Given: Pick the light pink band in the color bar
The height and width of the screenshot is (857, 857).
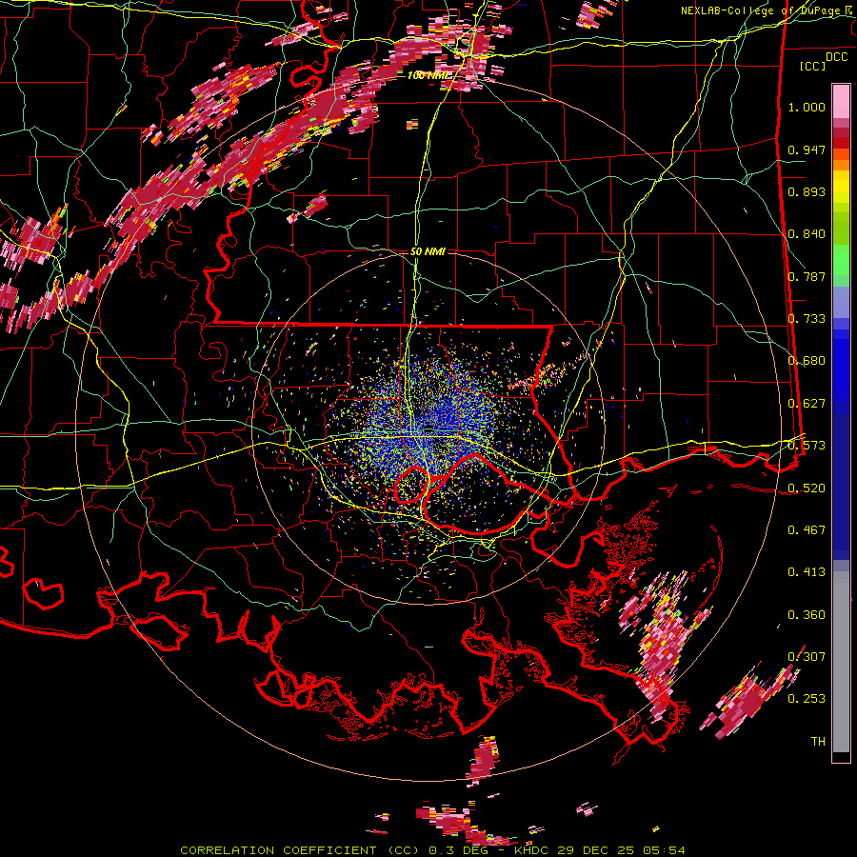Looking at the screenshot, I should [x=841, y=101].
